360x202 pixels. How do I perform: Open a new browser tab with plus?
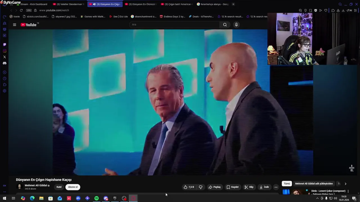(x=233, y=4)
